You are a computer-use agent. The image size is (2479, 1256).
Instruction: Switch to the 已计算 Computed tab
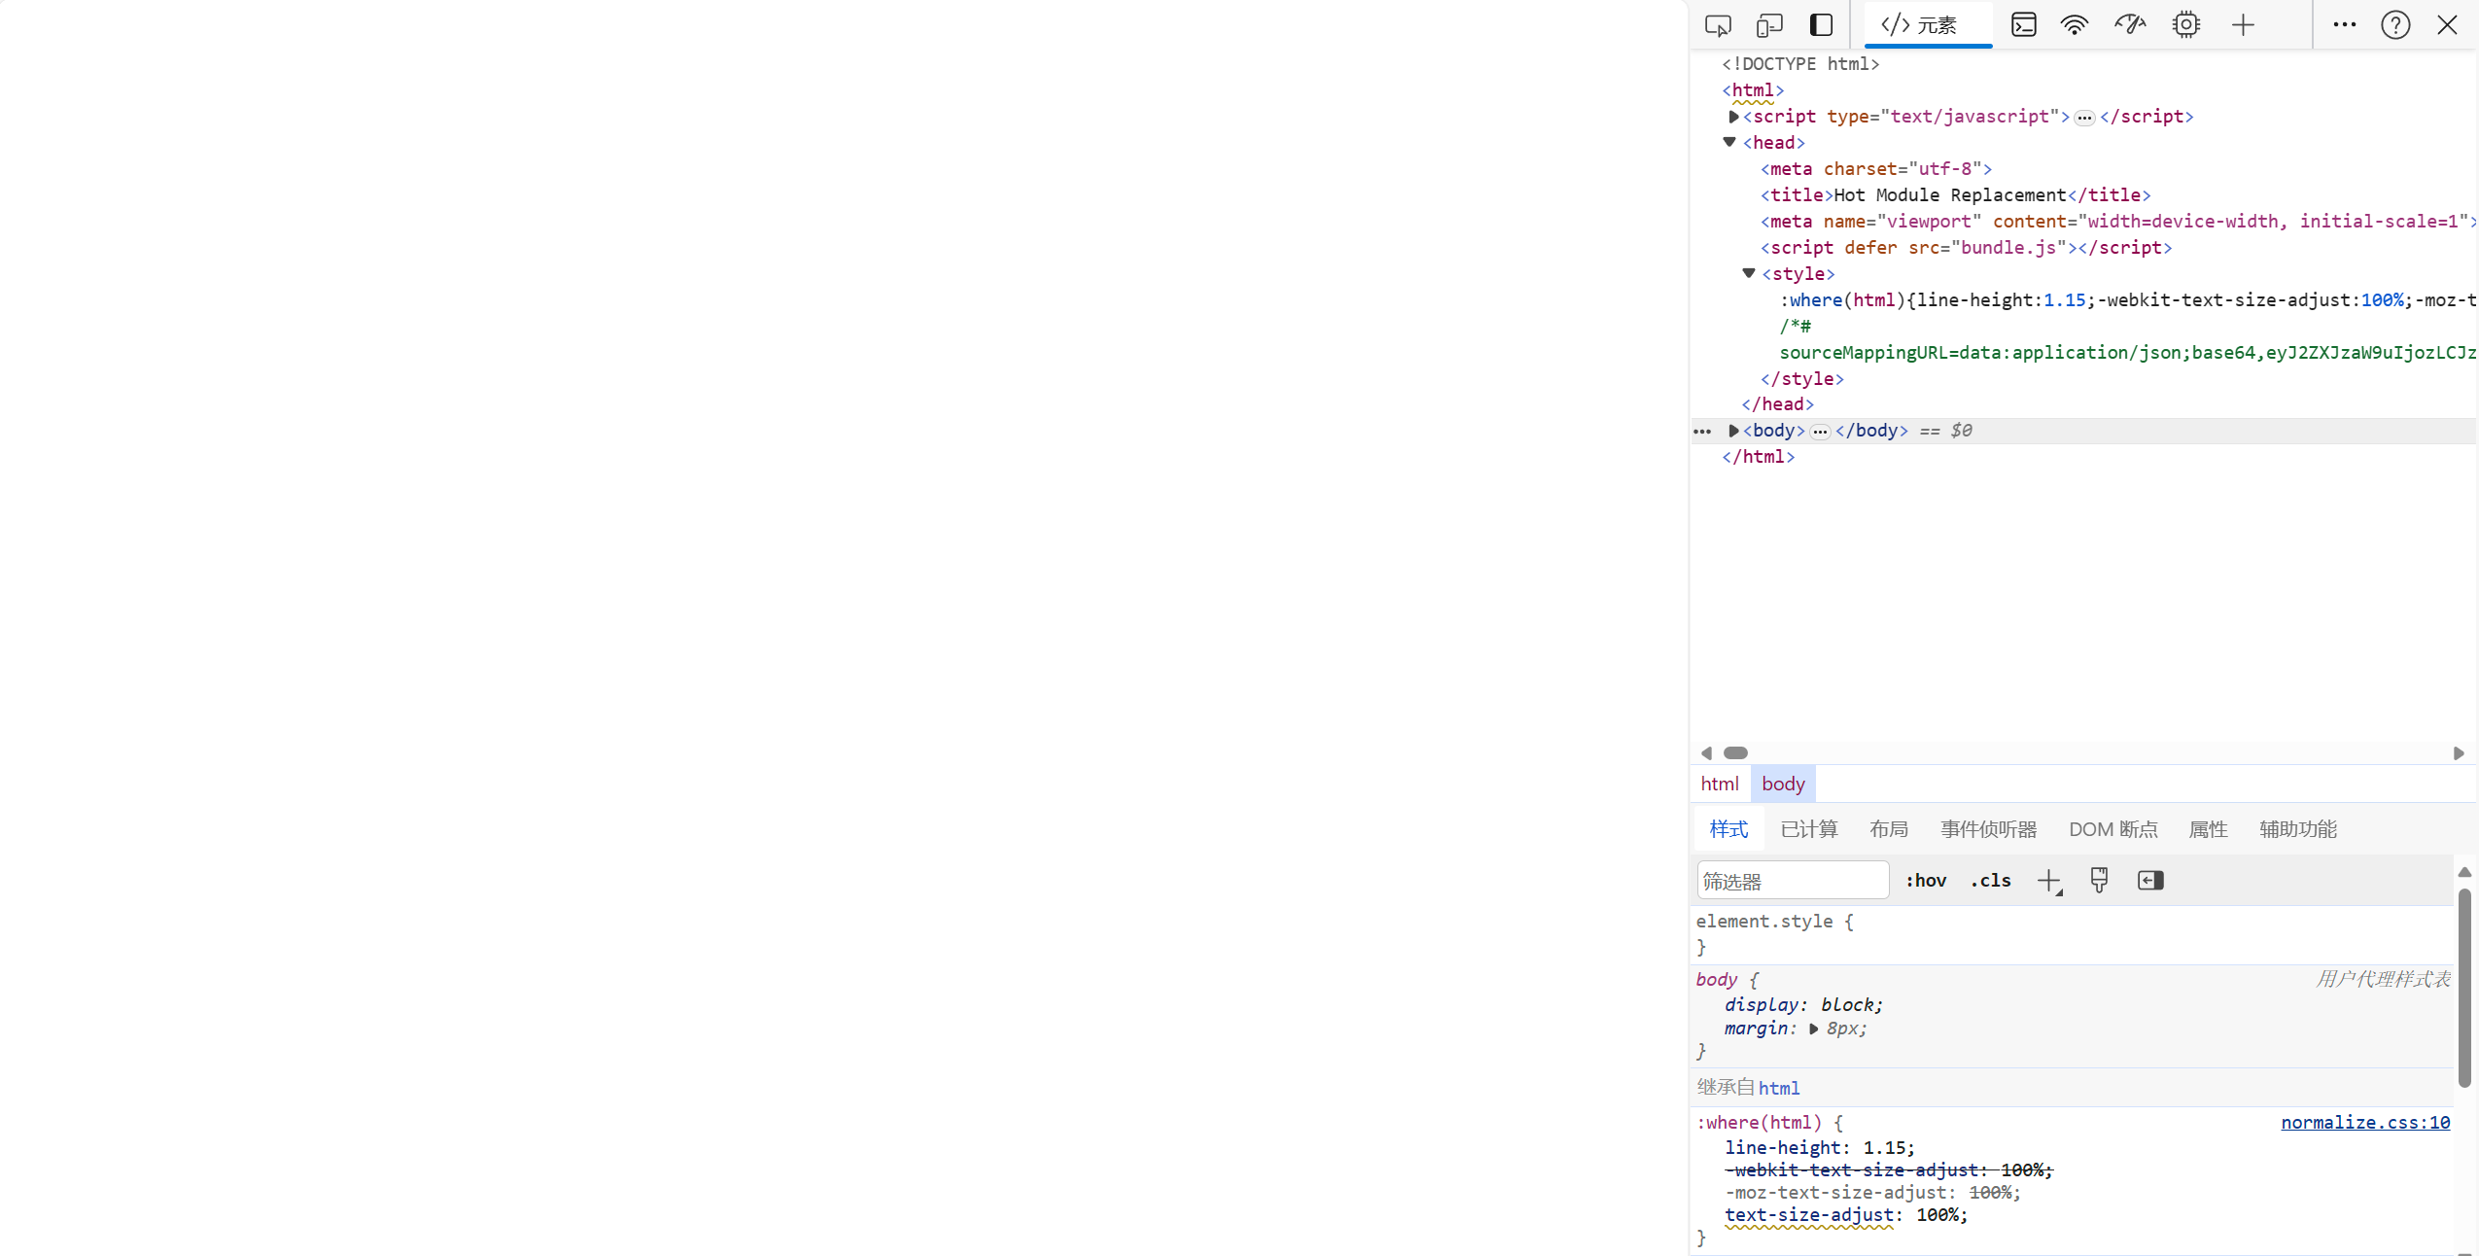(x=1809, y=829)
